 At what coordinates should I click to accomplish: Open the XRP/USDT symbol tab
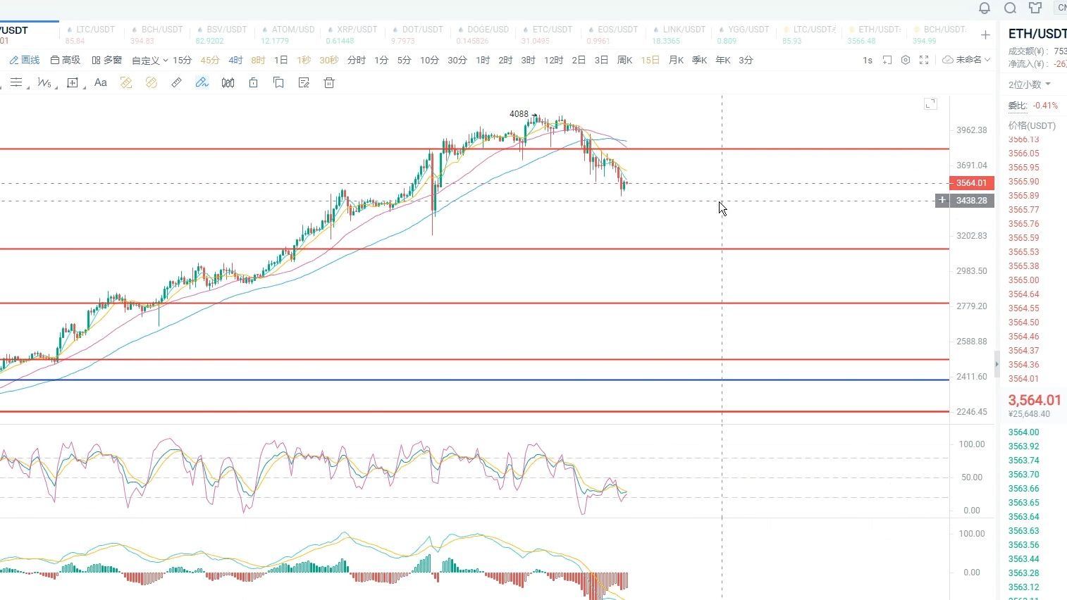pyautogui.click(x=352, y=35)
